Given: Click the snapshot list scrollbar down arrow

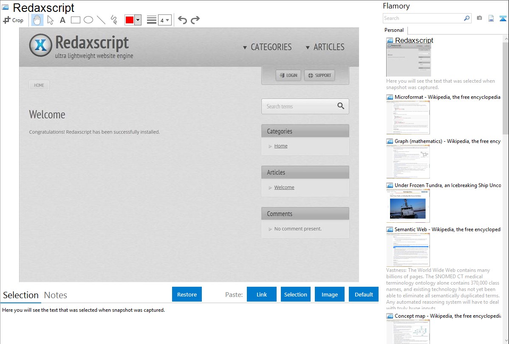Looking at the screenshot, I should click(x=506, y=341).
